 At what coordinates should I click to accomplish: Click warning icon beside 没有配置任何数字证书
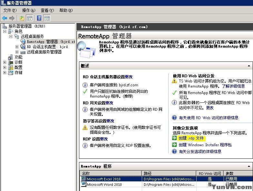[85, 128]
